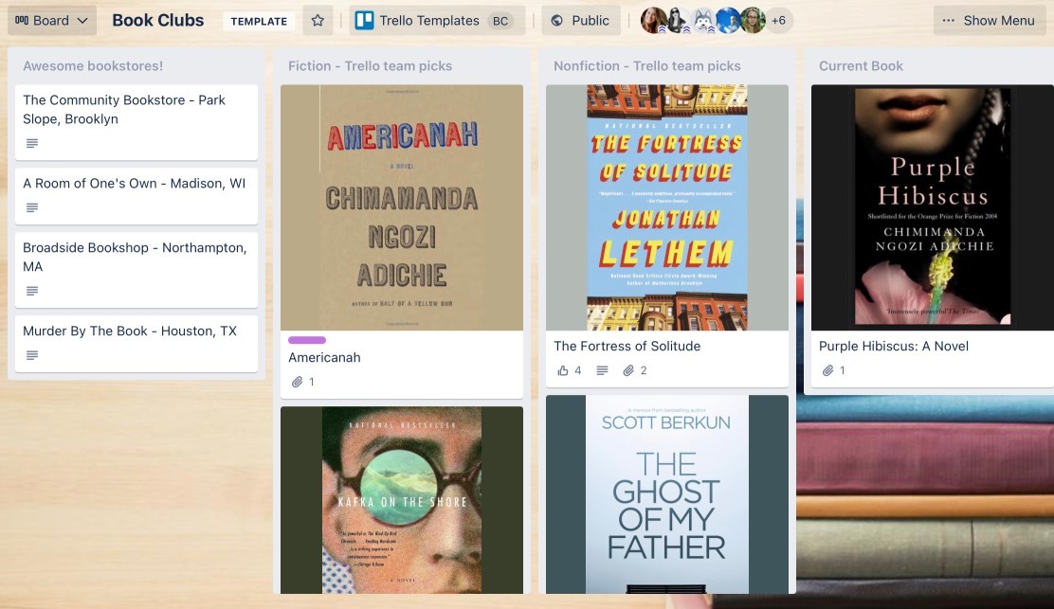Click the second member avatar
Viewport: 1054px width, 609px height.
point(678,21)
